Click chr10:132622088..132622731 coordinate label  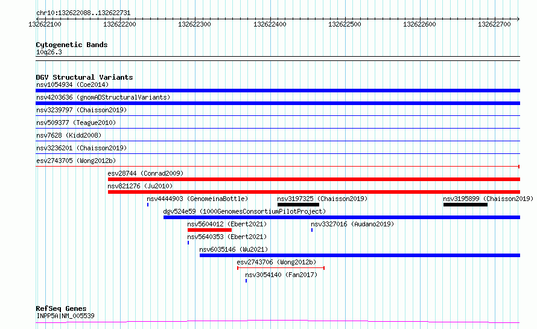click(x=83, y=13)
